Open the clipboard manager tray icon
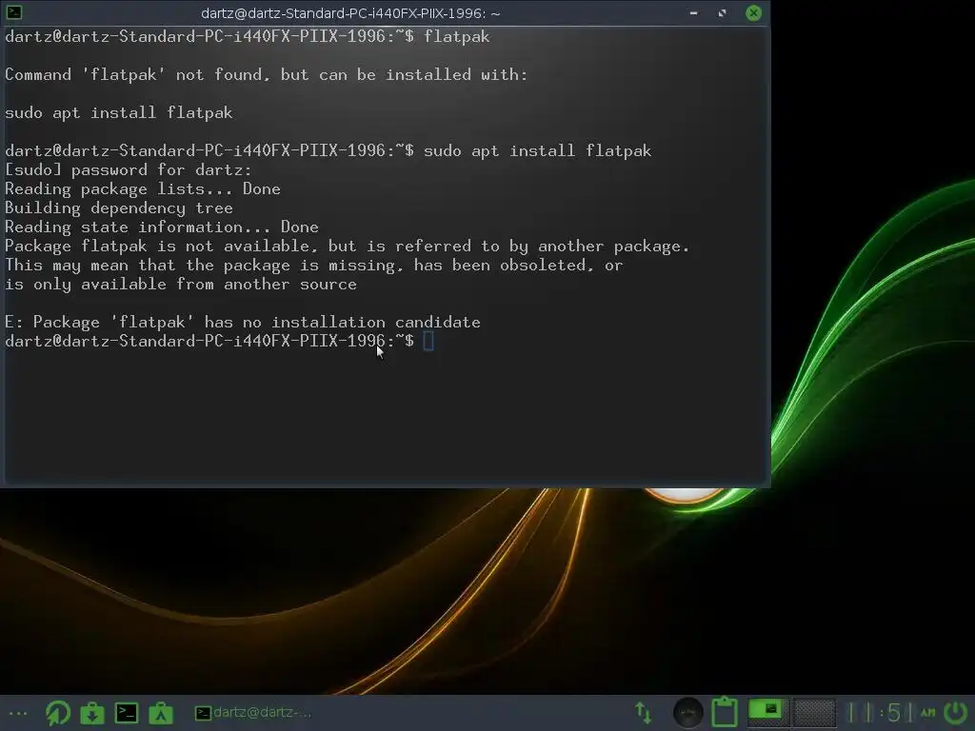The width and height of the screenshot is (975, 731). 725,712
